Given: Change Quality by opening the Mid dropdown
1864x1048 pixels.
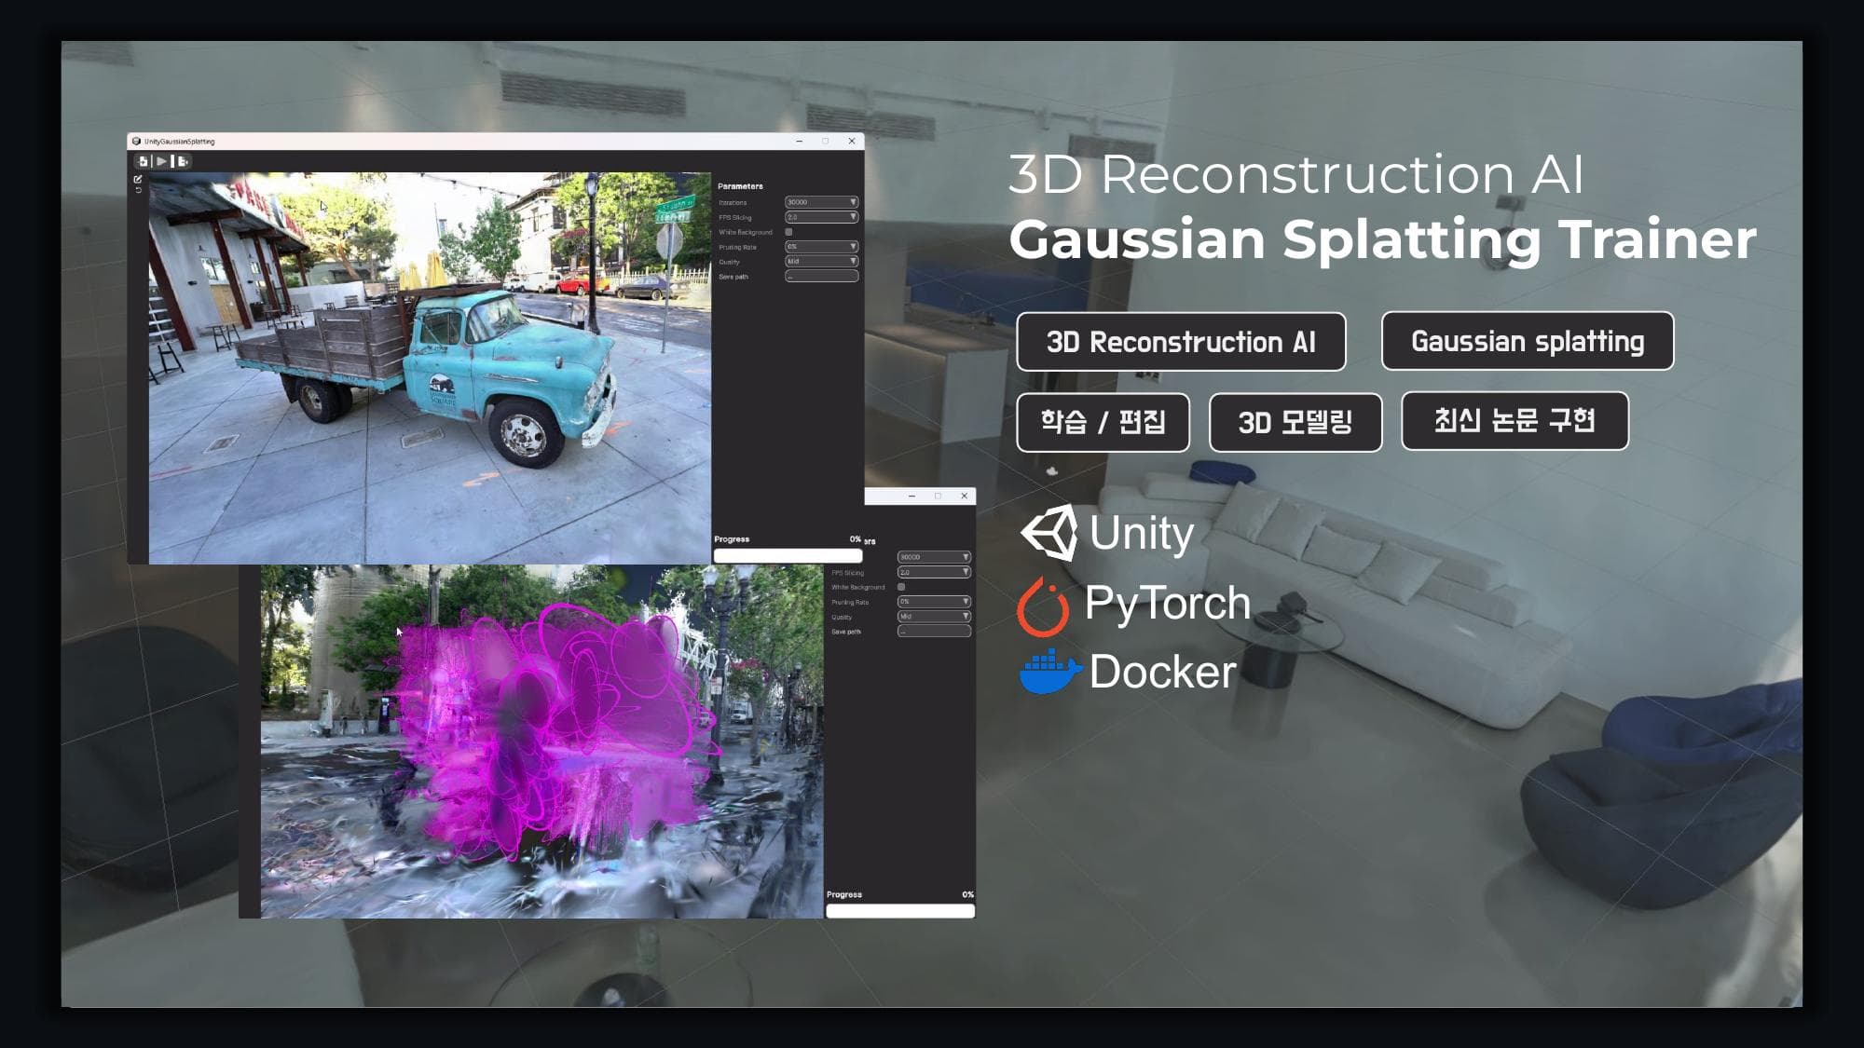Looking at the screenshot, I should coord(821,262).
